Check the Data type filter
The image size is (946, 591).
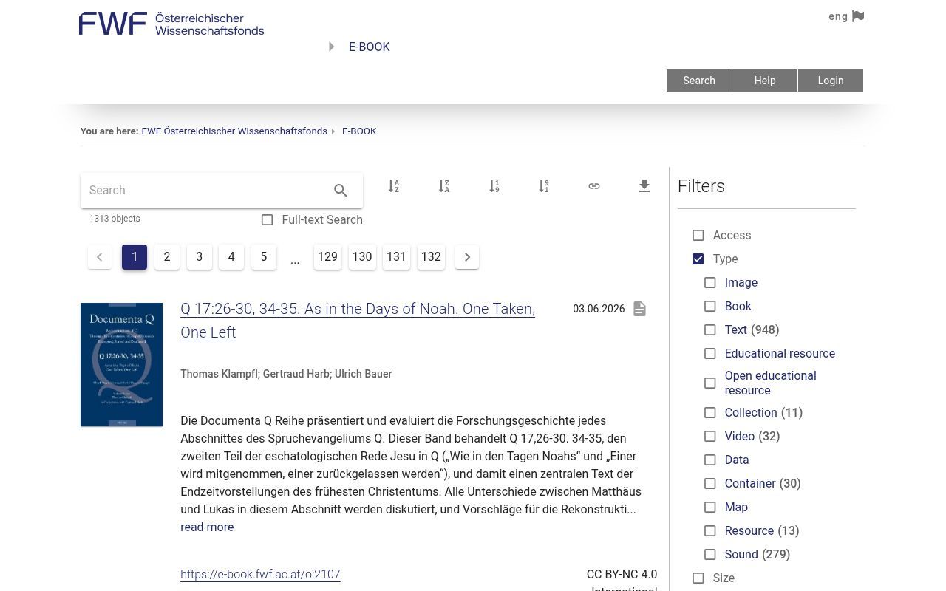[710, 460]
